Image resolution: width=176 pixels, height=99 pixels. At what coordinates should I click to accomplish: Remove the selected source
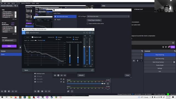[x=38, y=91]
